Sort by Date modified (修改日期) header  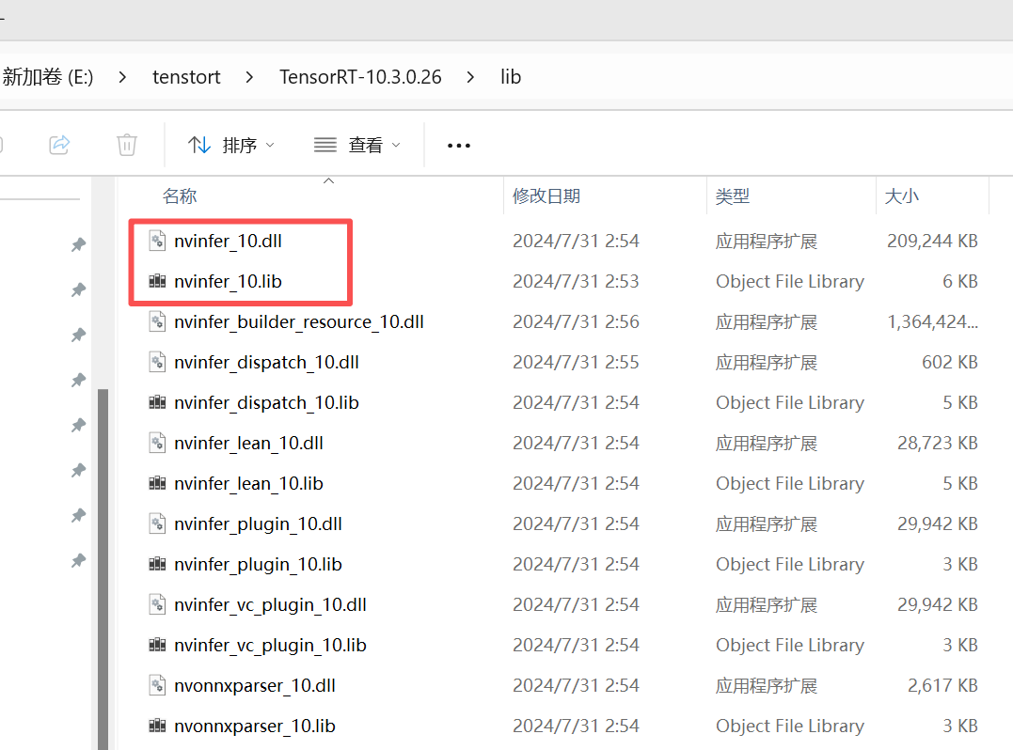pyautogui.click(x=546, y=196)
